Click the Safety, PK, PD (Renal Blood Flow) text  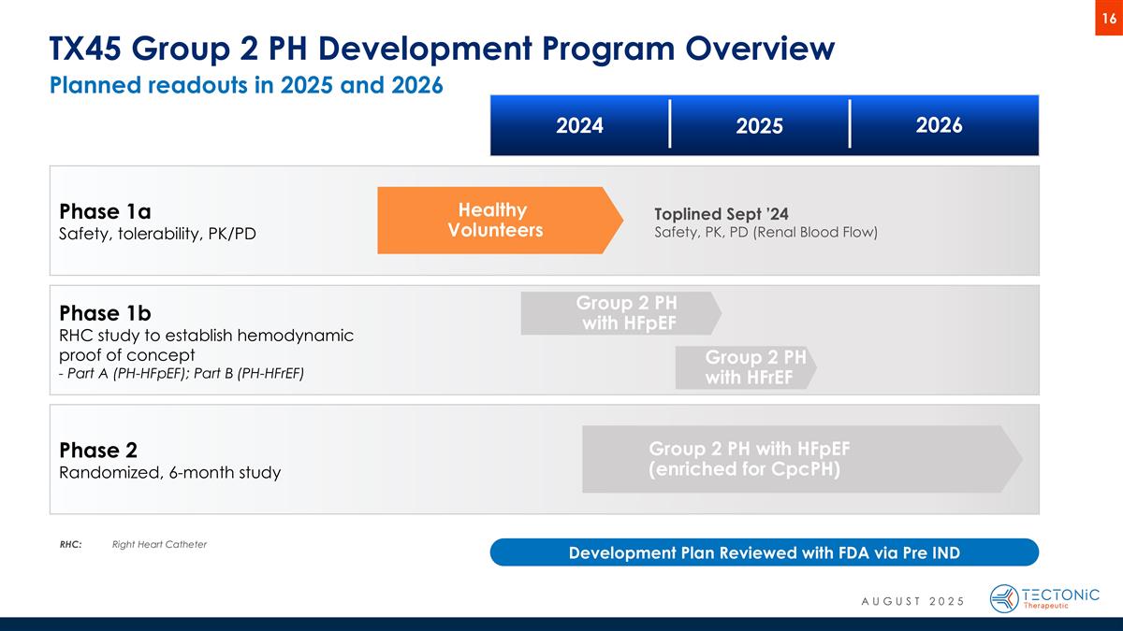[766, 232]
